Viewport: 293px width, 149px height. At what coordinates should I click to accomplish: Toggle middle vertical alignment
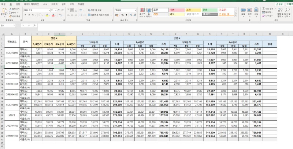[x=72, y=10]
